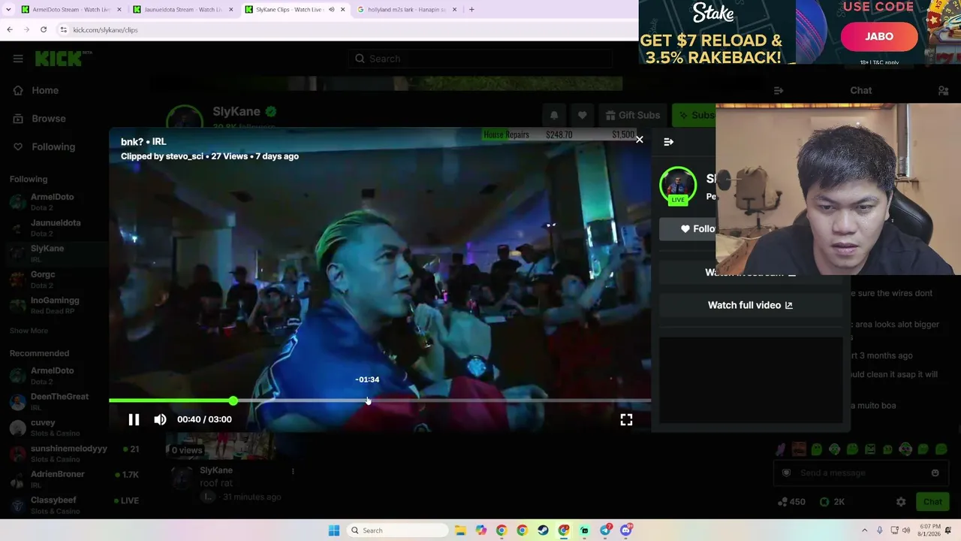Open the options menu for roof rat clip
The height and width of the screenshot is (541, 961).
pyautogui.click(x=293, y=471)
